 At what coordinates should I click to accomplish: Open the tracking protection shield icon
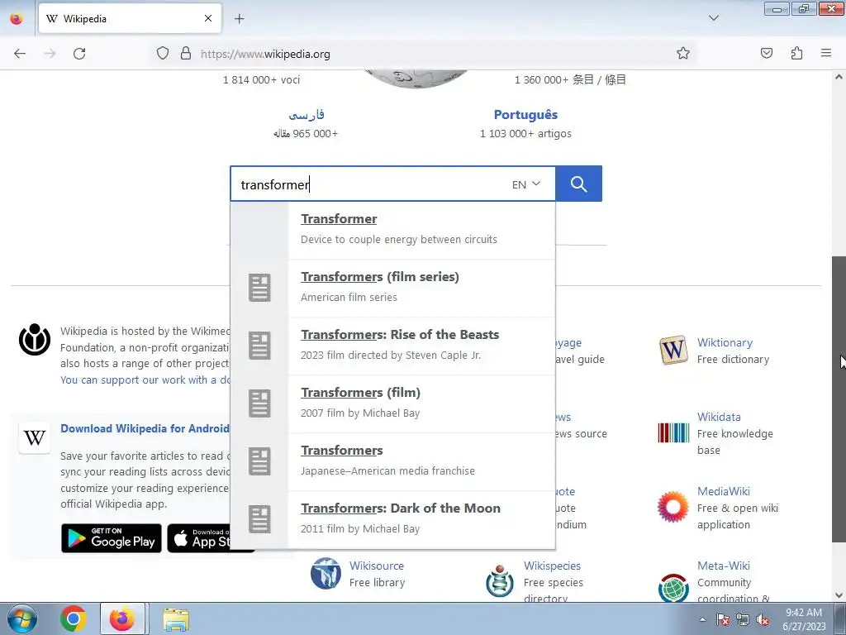163,54
